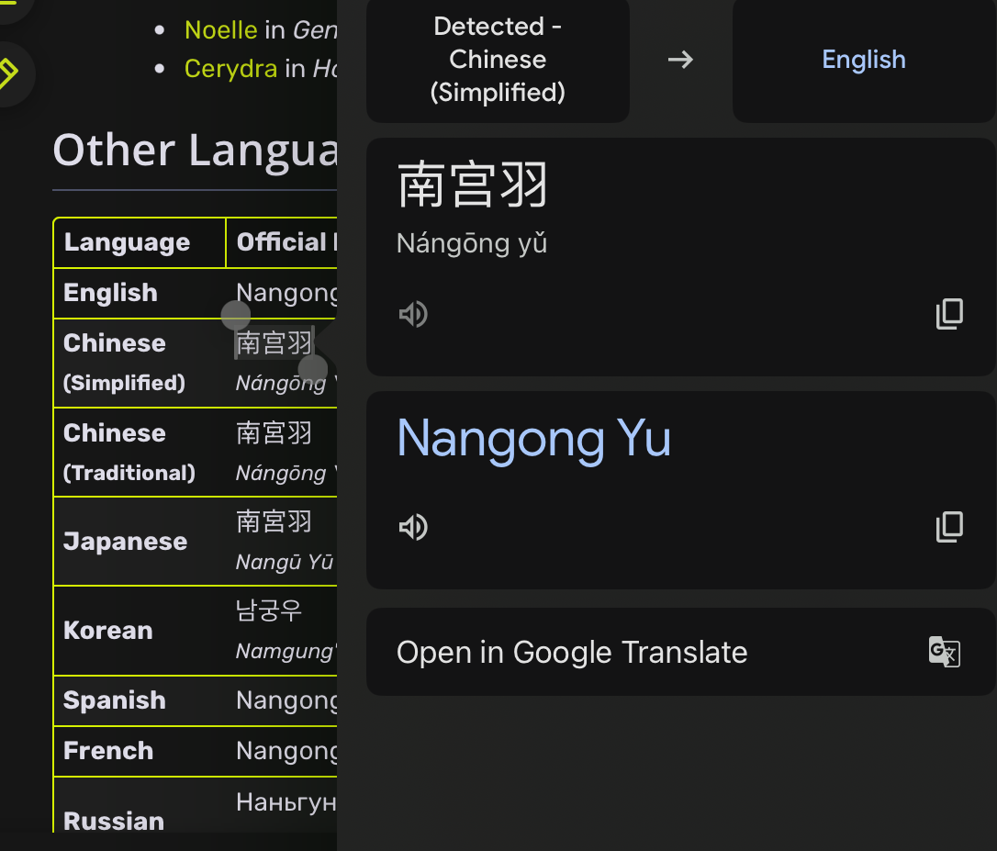
Task: Click the Other Languages heading
Action: click(196, 151)
